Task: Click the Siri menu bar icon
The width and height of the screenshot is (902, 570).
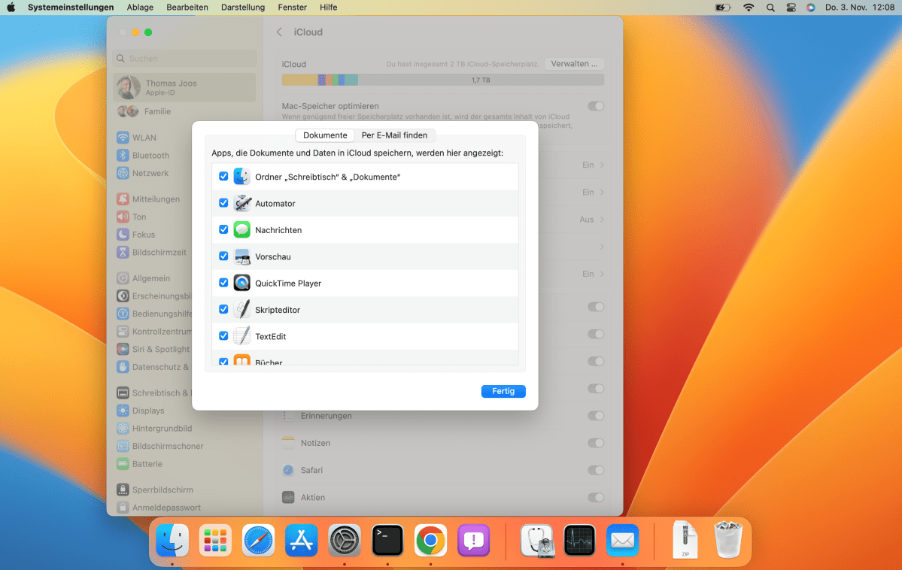Action: (x=810, y=8)
